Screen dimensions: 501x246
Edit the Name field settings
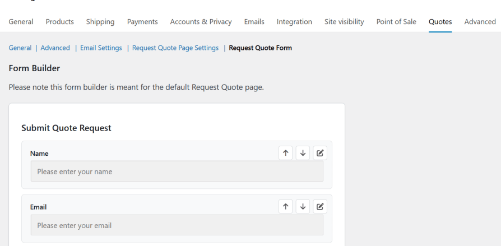320,153
